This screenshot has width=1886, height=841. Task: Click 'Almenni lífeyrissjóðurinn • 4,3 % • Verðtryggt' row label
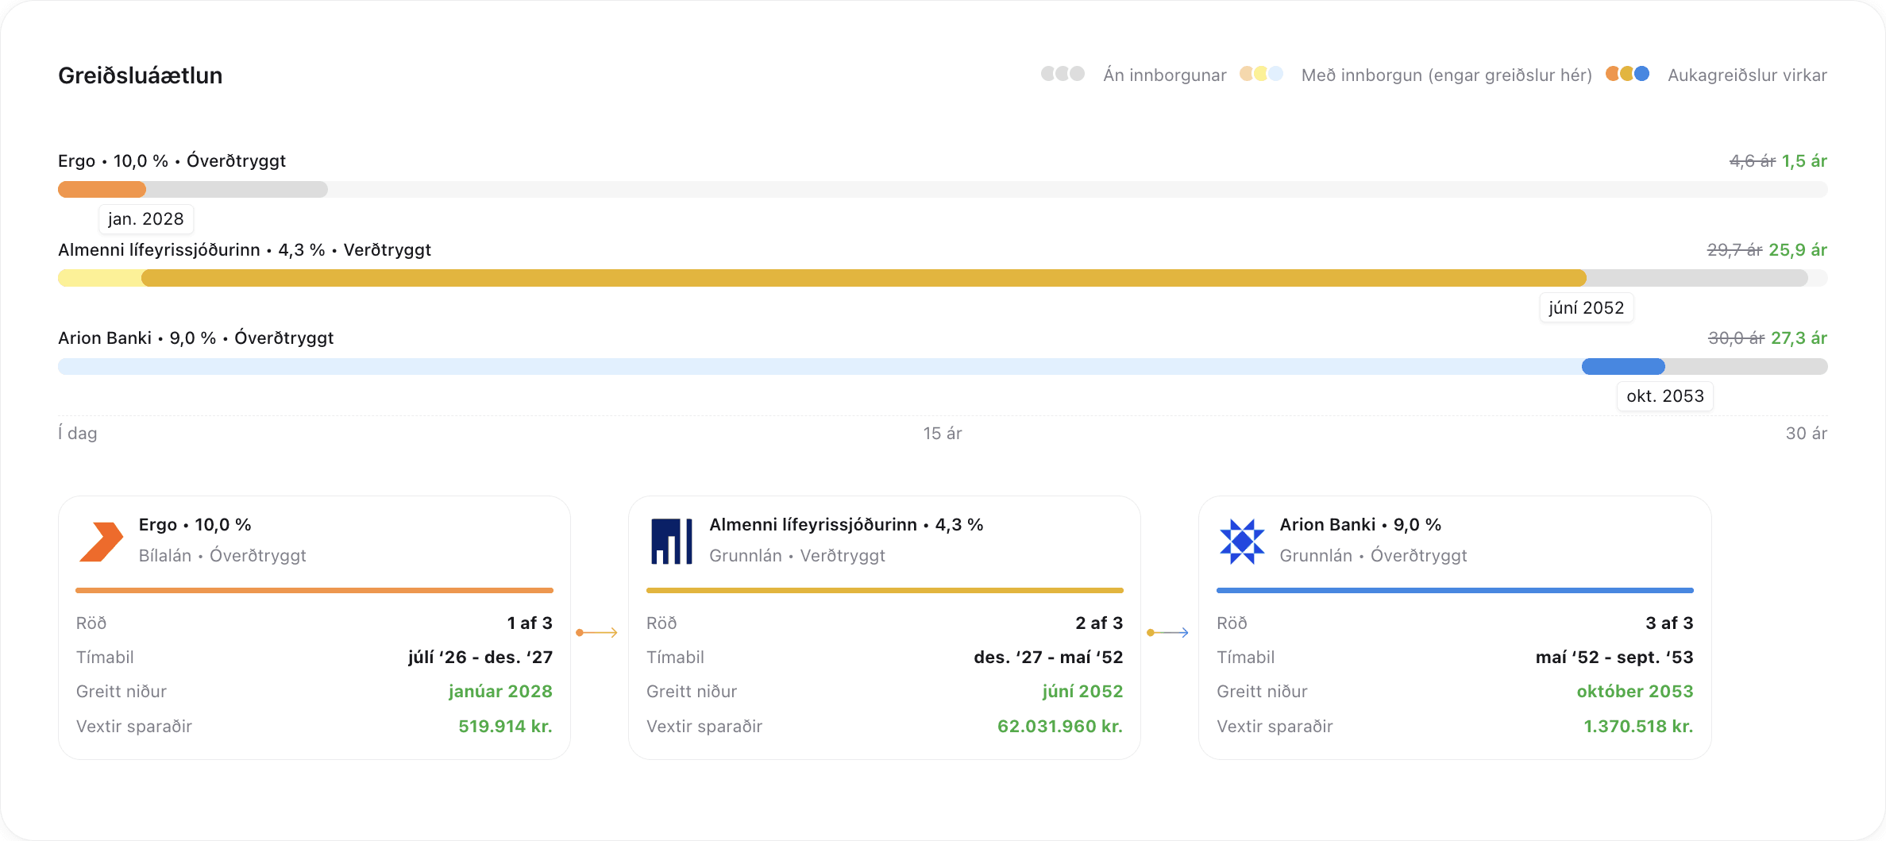[x=245, y=250]
